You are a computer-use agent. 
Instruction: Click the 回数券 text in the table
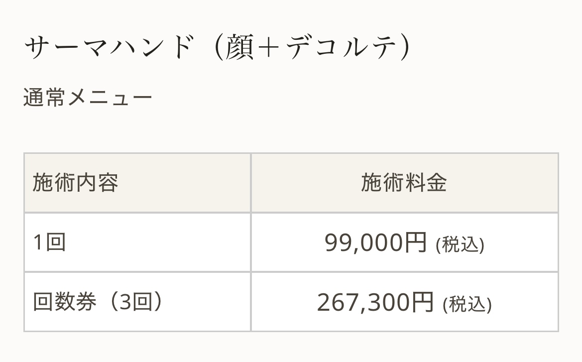pos(65,302)
